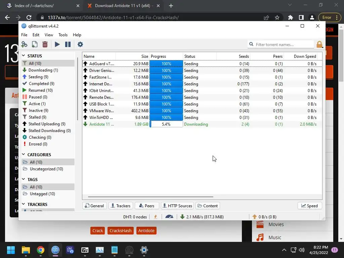Select the AdGuard v7 torrent row
The height and width of the screenshot is (258, 344).
(202, 63)
